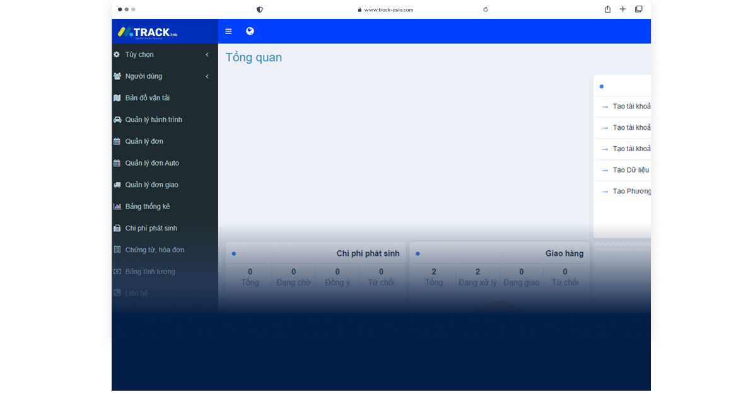Open the globe language icon
This screenshot has width=748, height=397.
tap(250, 31)
